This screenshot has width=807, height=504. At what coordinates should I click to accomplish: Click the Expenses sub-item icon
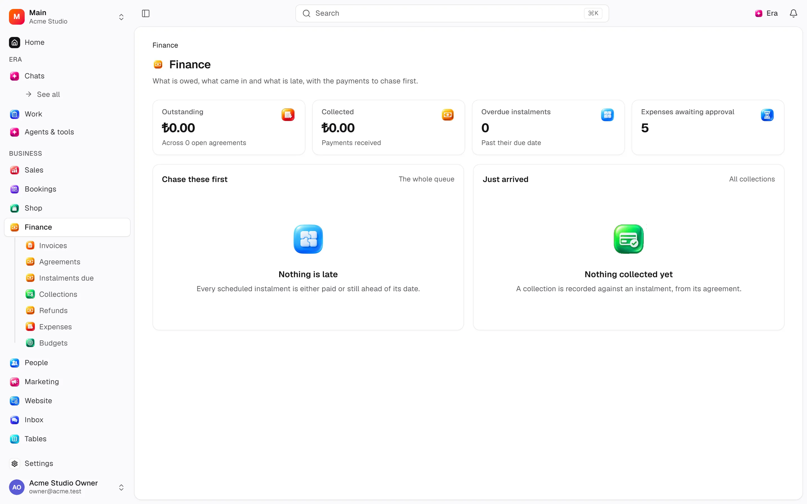pyautogui.click(x=30, y=327)
